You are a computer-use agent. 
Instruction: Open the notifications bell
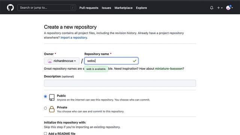(211, 7)
